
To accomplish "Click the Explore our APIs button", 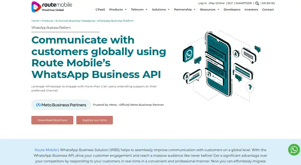I will 94,120.
